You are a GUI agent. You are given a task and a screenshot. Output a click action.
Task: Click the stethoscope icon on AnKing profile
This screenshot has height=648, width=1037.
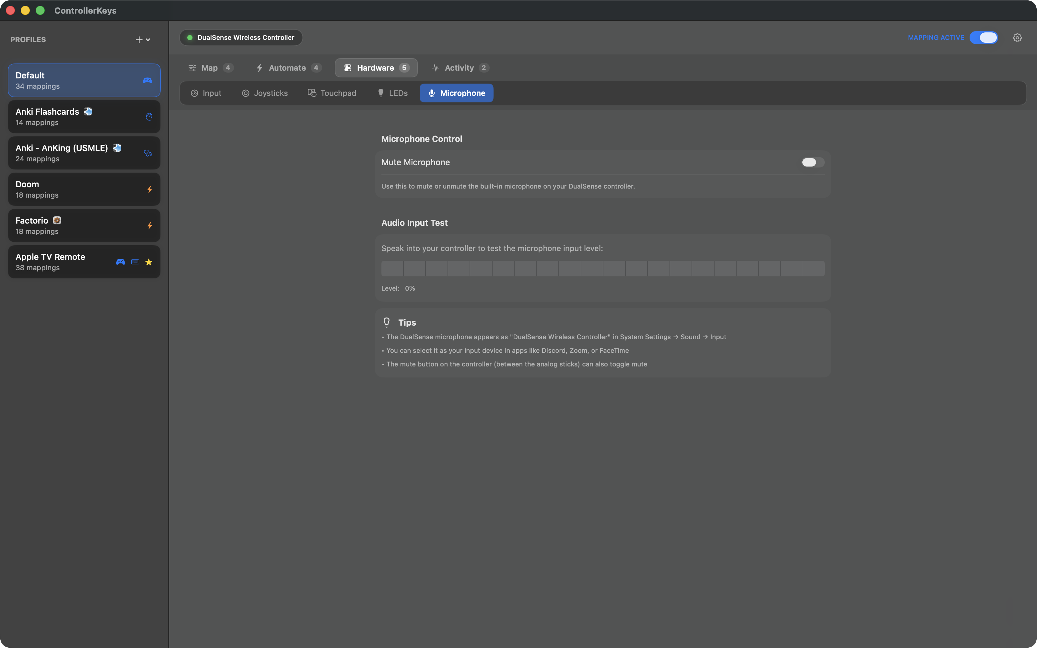148,153
